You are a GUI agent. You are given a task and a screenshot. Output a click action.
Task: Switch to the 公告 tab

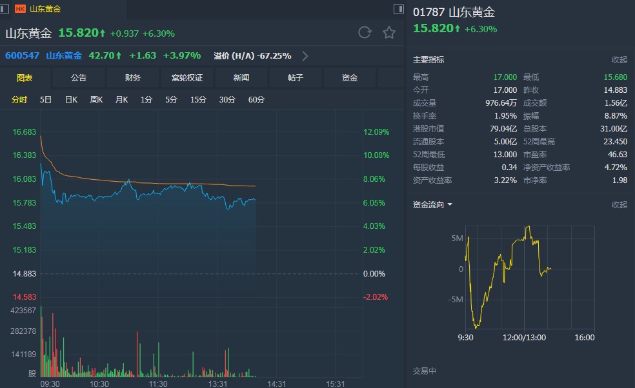pyautogui.click(x=79, y=78)
